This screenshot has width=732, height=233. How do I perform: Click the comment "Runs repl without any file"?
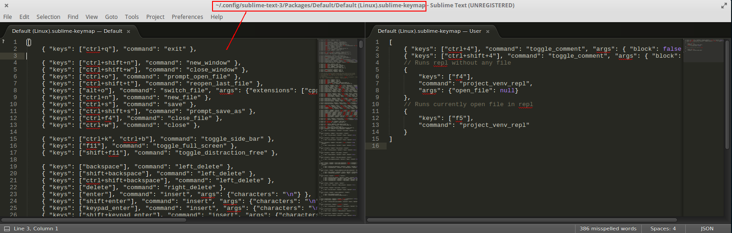[457, 63]
